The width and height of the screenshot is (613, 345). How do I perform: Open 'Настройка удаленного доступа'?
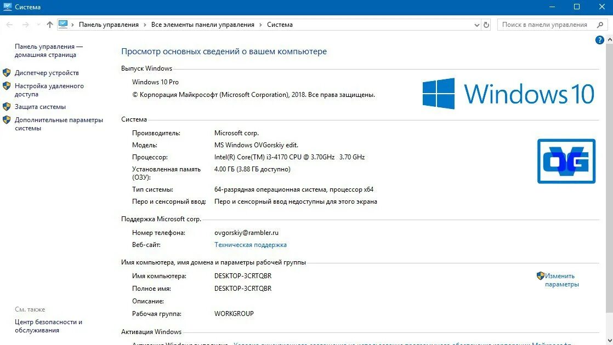point(49,90)
